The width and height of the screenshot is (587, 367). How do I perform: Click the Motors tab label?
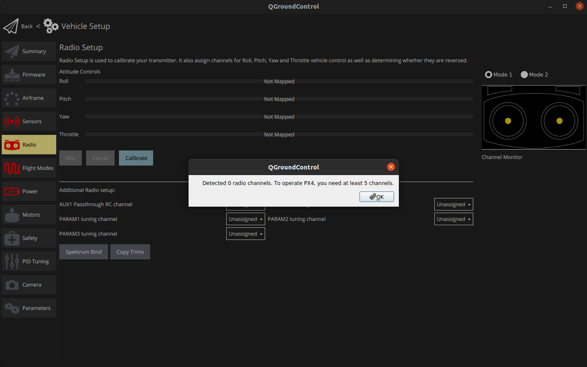(31, 215)
